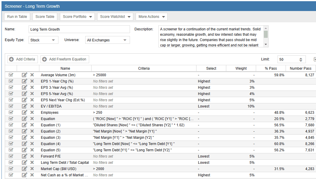The height and width of the screenshot is (179, 316).
Task: Edit the Average Volume (3m) criterion
Action: [24, 75]
